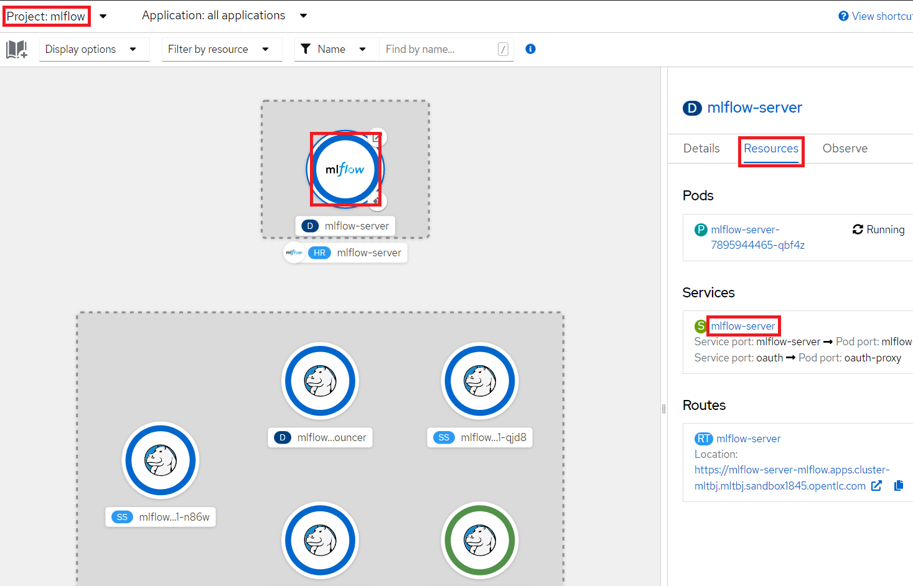
Task: Click the mlflow...ouncer label
Action: pyautogui.click(x=320, y=437)
